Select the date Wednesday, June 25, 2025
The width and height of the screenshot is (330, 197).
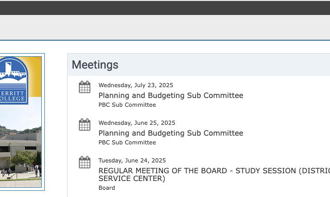[x=137, y=123]
